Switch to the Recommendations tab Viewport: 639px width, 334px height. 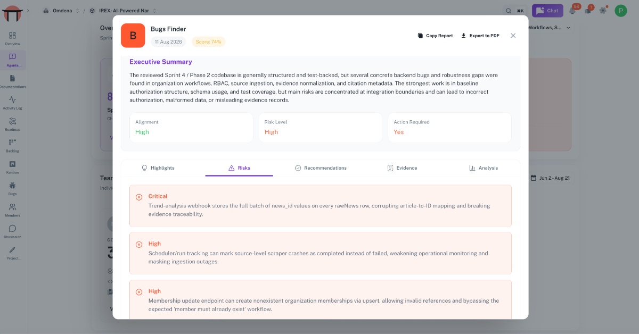321,168
